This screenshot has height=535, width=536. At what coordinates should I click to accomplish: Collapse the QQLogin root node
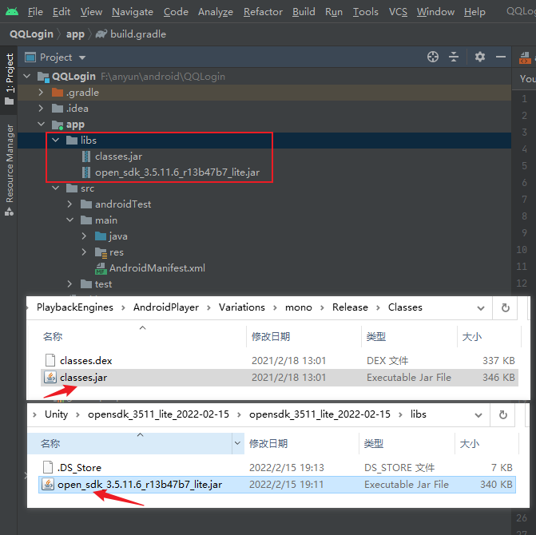coord(27,77)
